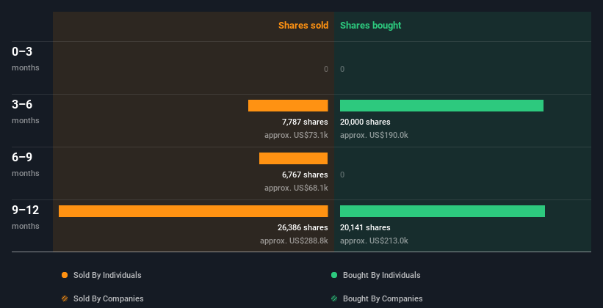Screen dimensions: 603x308
Task: Click the orange 3–6 months shares sold bar
Action: pyautogui.click(x=288, y=106)
